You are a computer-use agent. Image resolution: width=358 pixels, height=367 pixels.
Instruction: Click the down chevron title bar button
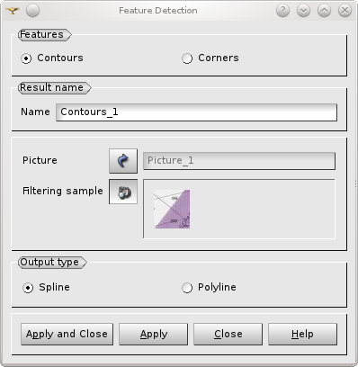coord(303,11)
